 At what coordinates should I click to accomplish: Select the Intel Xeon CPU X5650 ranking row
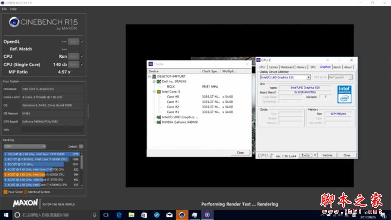pos(42,154)
